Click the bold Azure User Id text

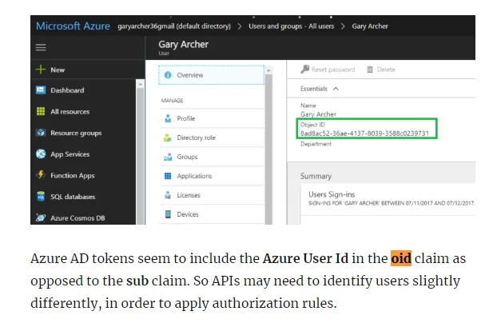tap(305, 258)
